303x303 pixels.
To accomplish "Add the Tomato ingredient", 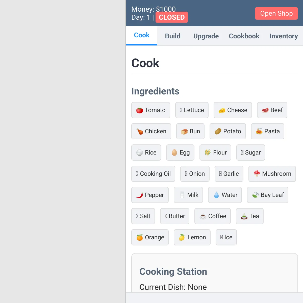I will [x=151, y=110].
